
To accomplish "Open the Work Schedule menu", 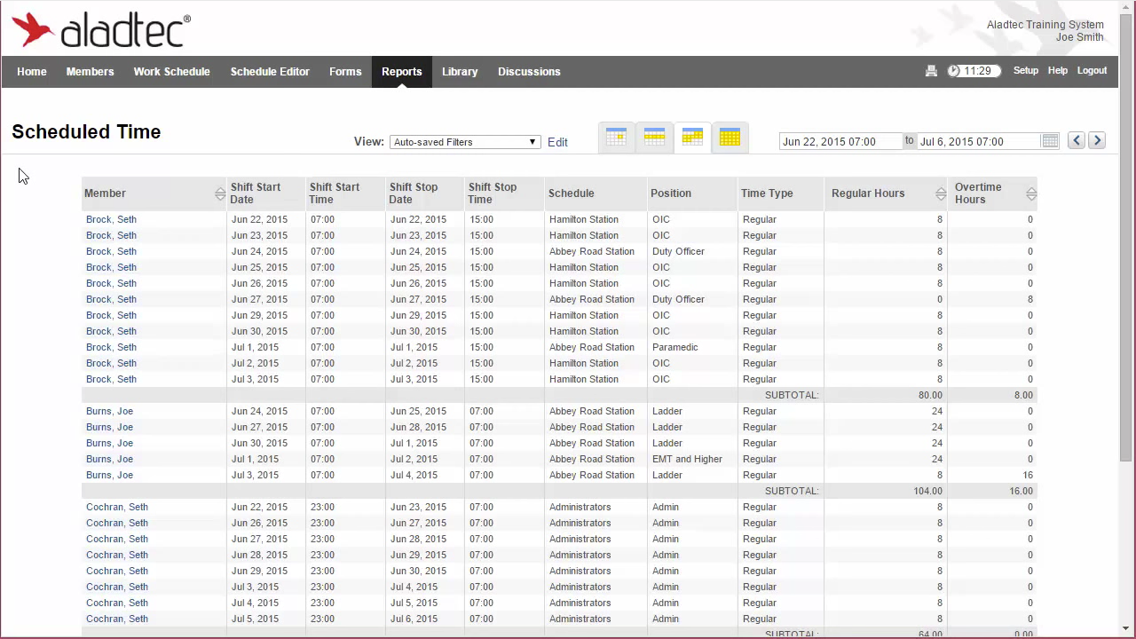I will (x=172, y=72).
